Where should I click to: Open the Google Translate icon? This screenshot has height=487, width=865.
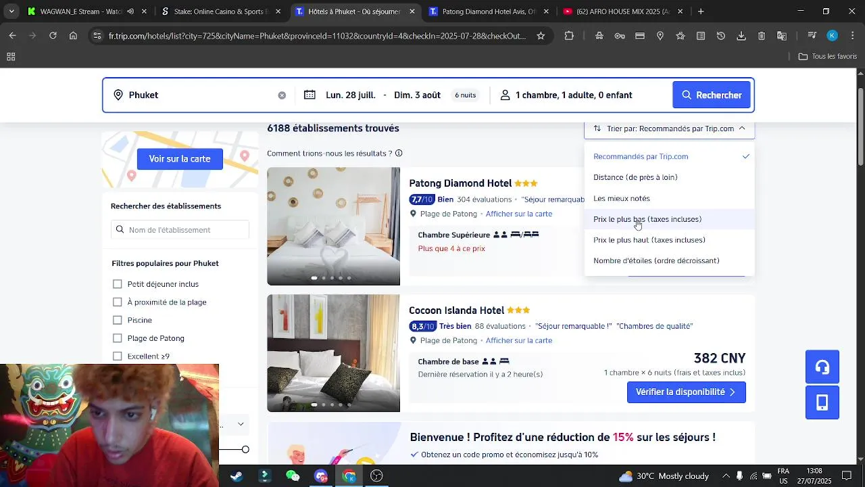(x=782, y=36)
